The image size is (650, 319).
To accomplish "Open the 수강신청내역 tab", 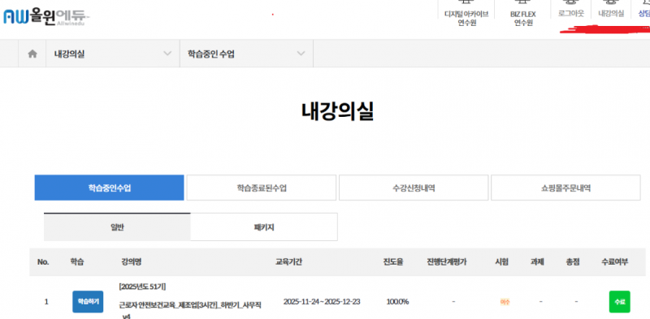I will [414, 188].
